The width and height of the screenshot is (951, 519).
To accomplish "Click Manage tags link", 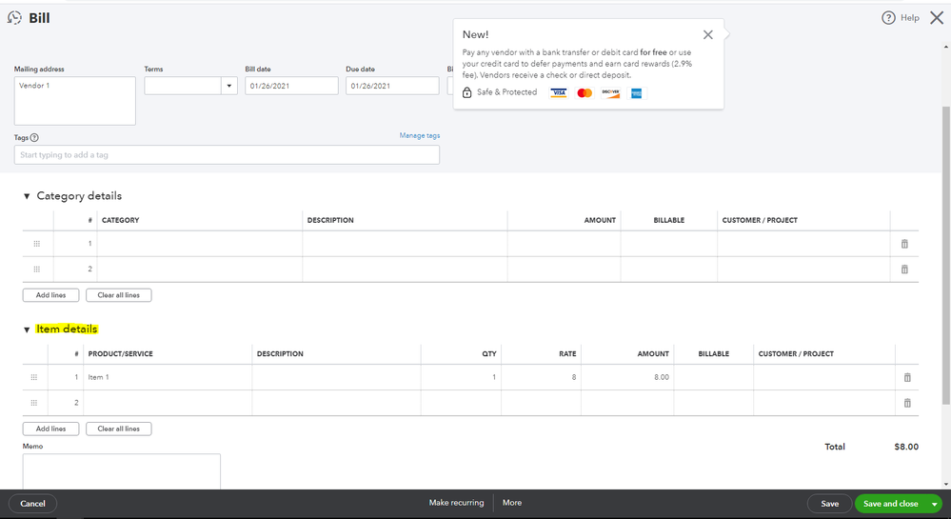I will [420, 135].
